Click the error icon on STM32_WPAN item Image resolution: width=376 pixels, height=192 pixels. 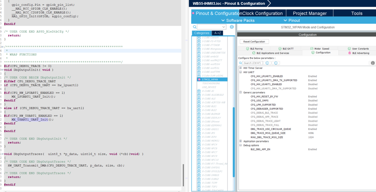point(199,80)
